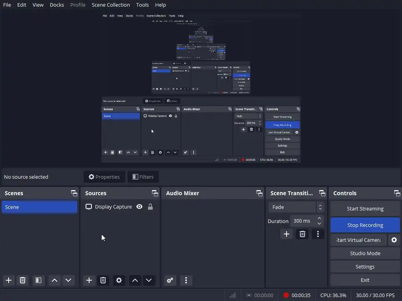Open the Docks menu

pyautogui.click(x=57, y=5)
